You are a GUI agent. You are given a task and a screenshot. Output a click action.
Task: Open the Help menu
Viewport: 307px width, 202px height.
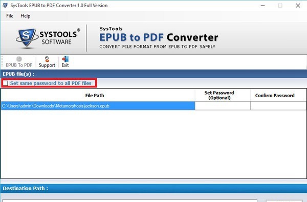[26, 16]
